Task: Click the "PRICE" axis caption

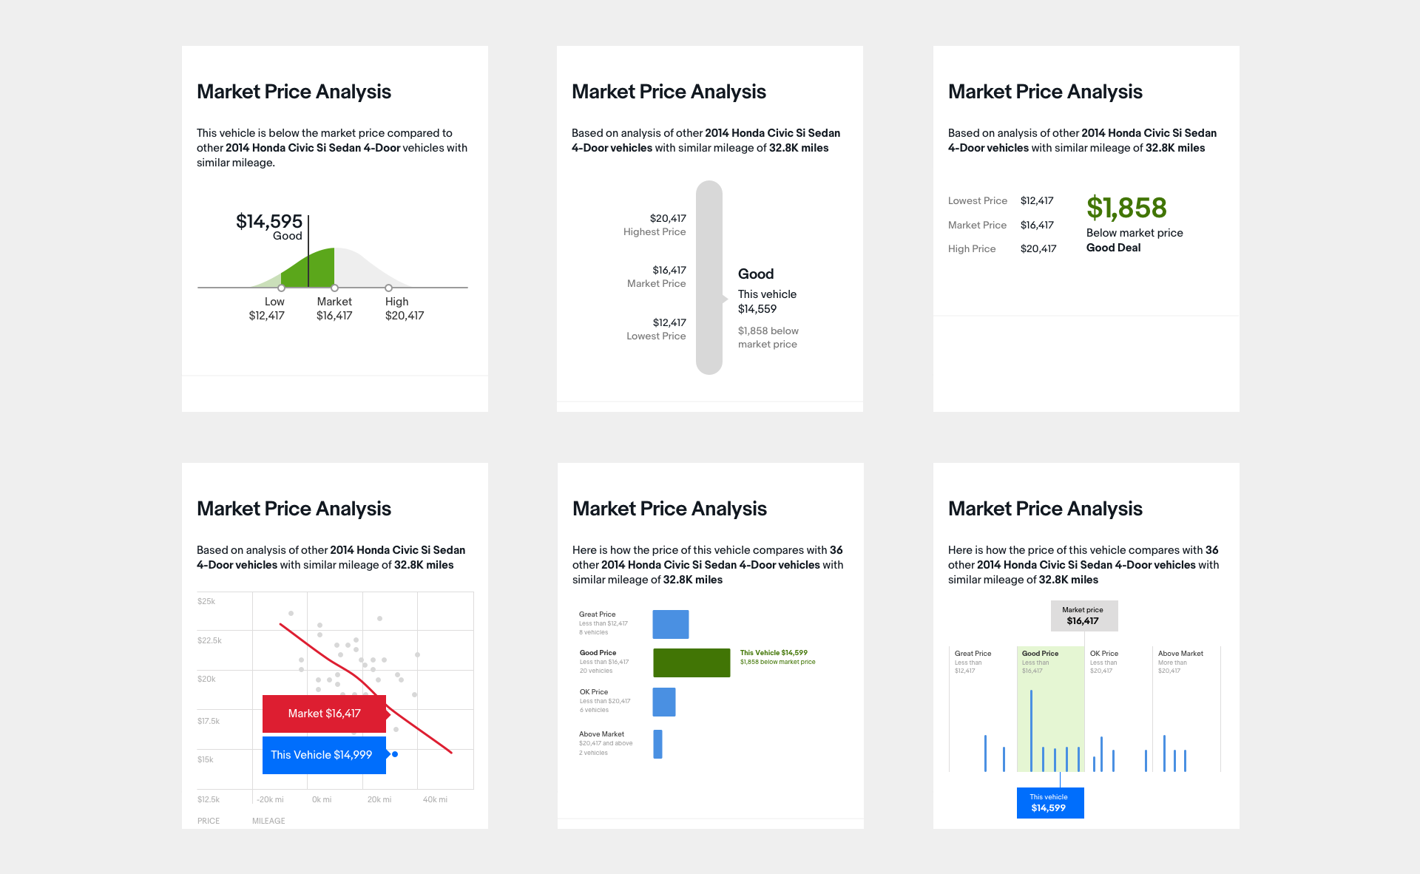Action: [x=209, y=821]
